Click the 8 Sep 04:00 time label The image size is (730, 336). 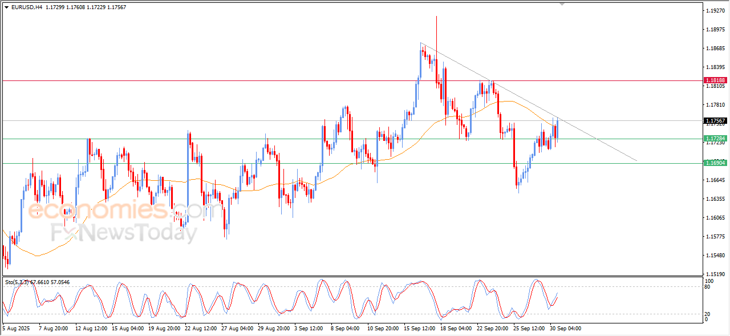345,329
